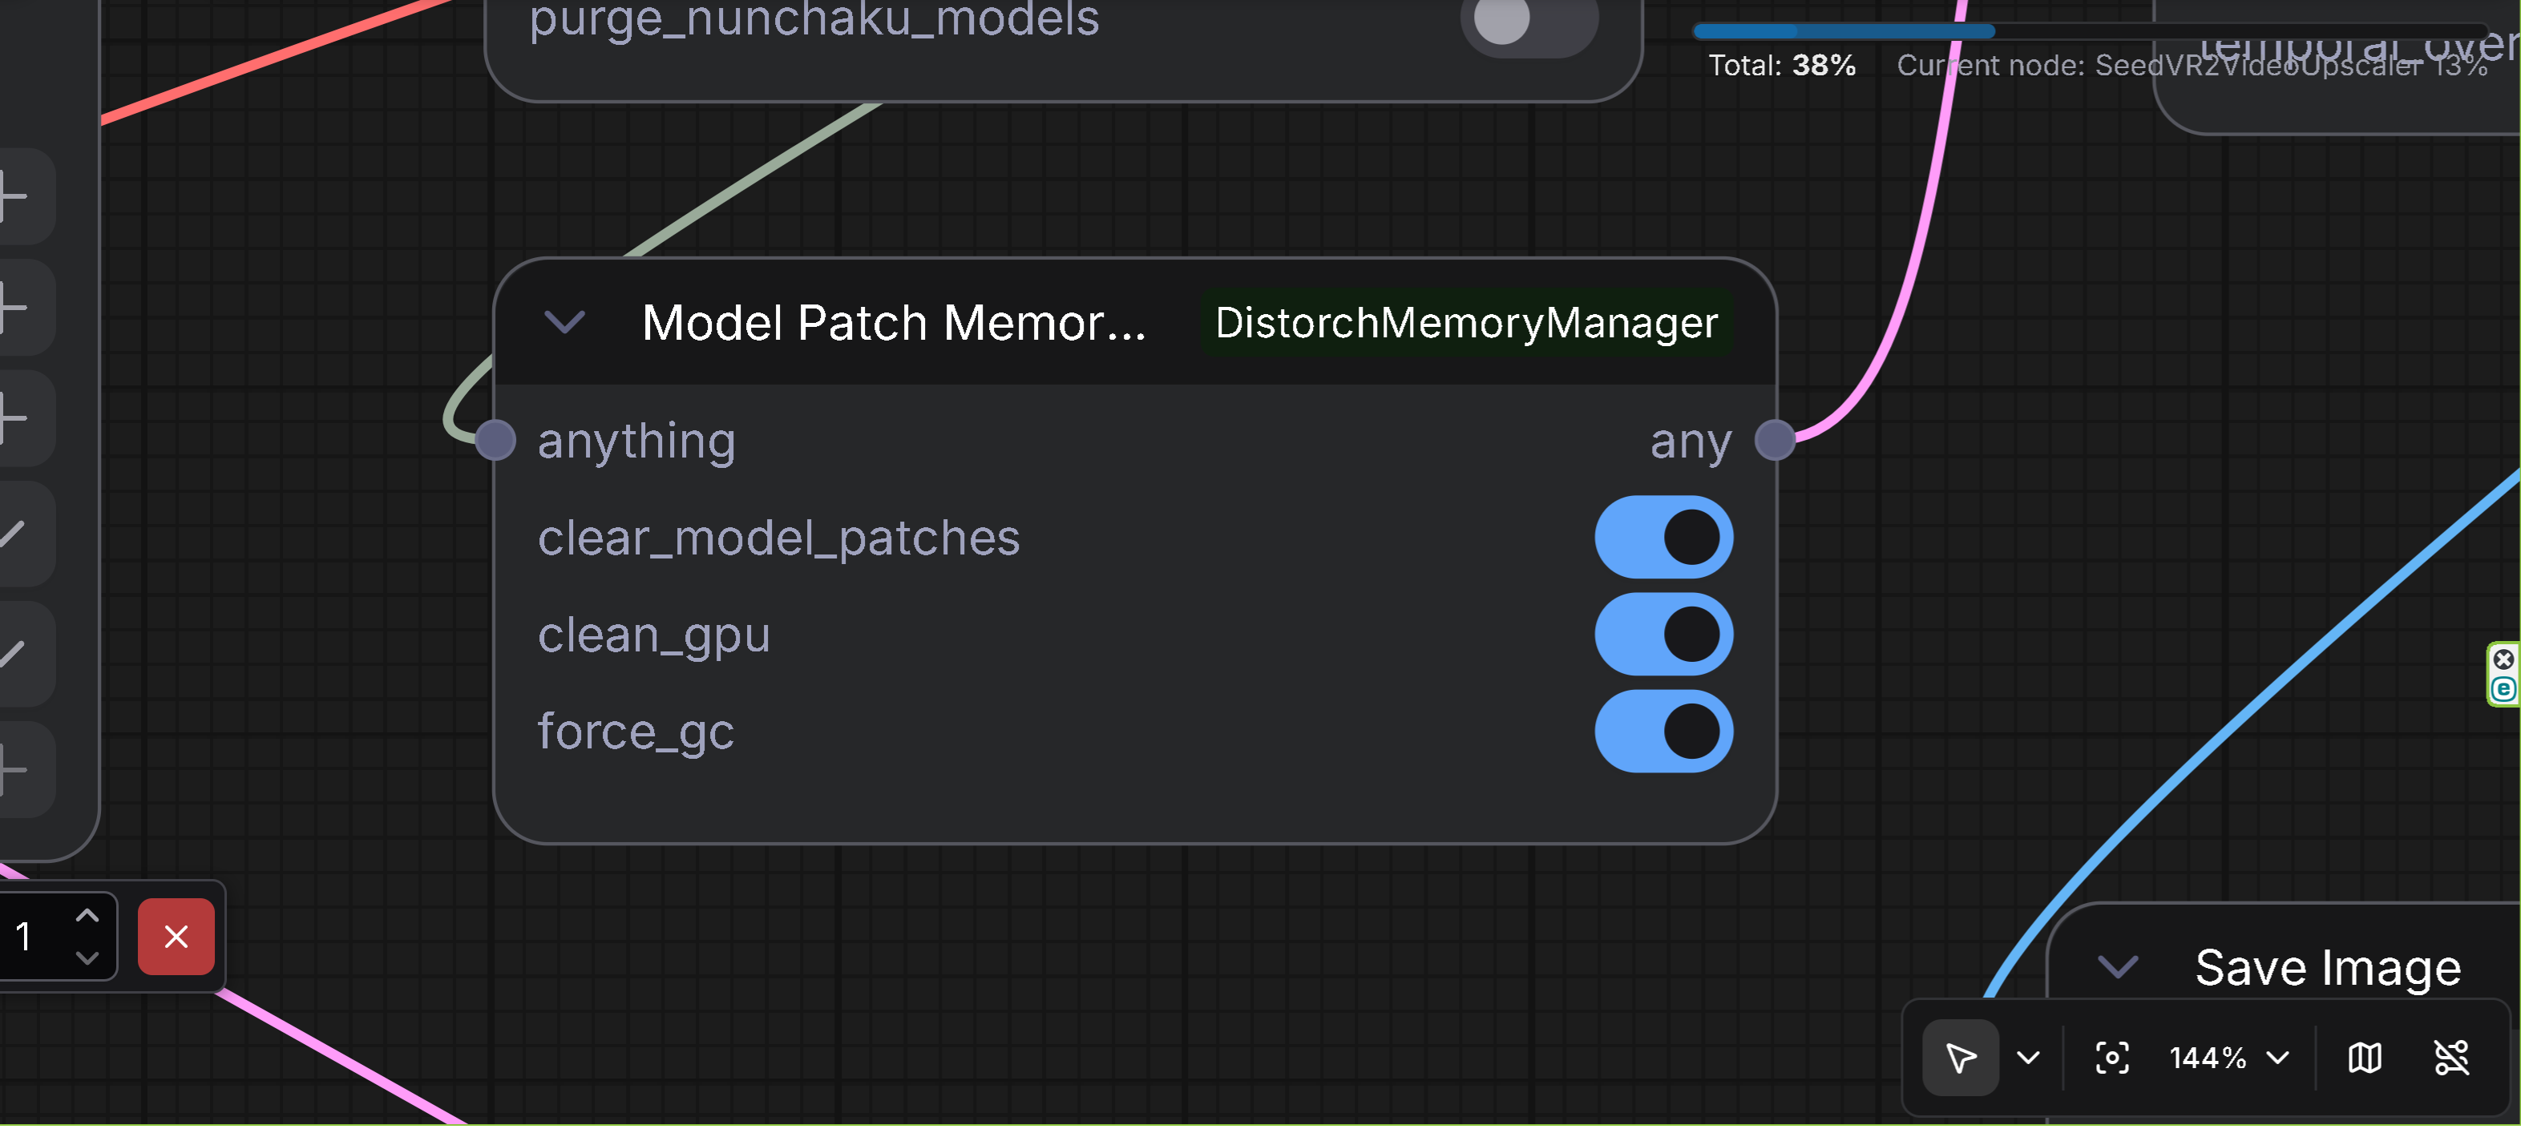Image resolution: width=2521 pixels, height=1133 pixels.
Task: Open the pointer mode dropdown arrow
Action: 2028,1058
